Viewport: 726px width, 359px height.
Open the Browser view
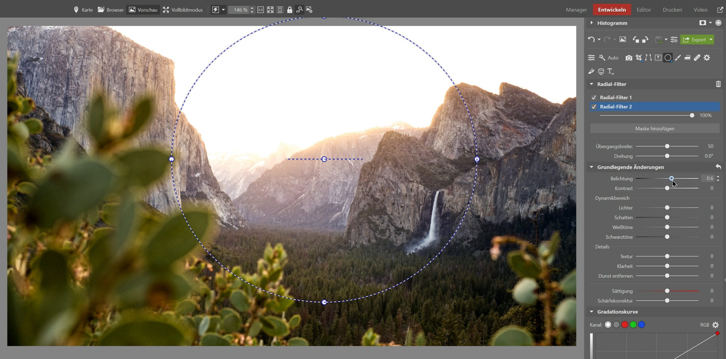111,10
